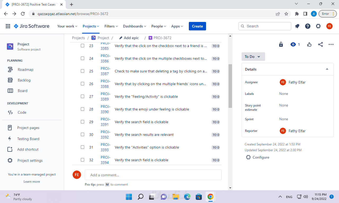Image resolution: width=339 pixels, height=203 pixels.
Task: Open the Jira app switcher grid icon
Action: [x=8, y=26]
